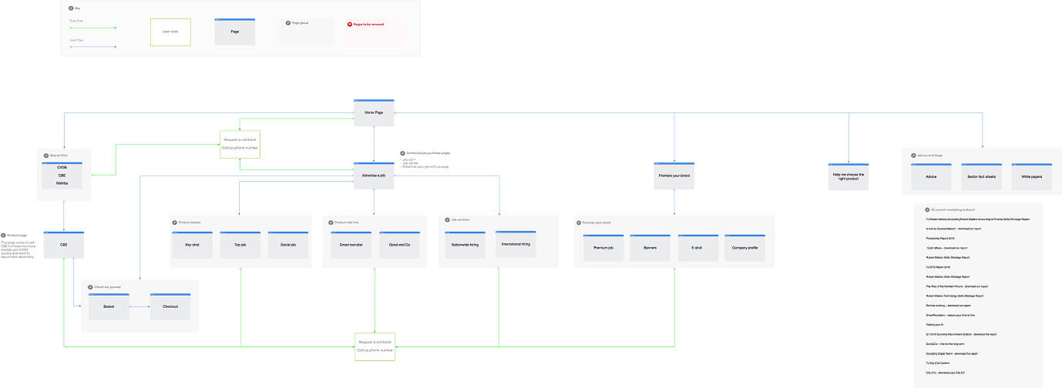The width and height of the screenshot is (1062, 388).
Task: Click the 'Page group' icon in the legend
Action: tap(287, 23)
